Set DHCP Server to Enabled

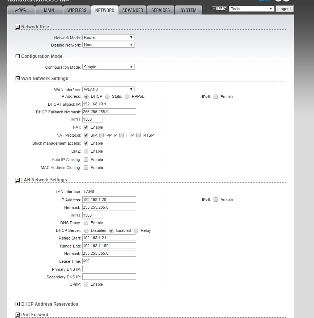(x=111, y=231)
